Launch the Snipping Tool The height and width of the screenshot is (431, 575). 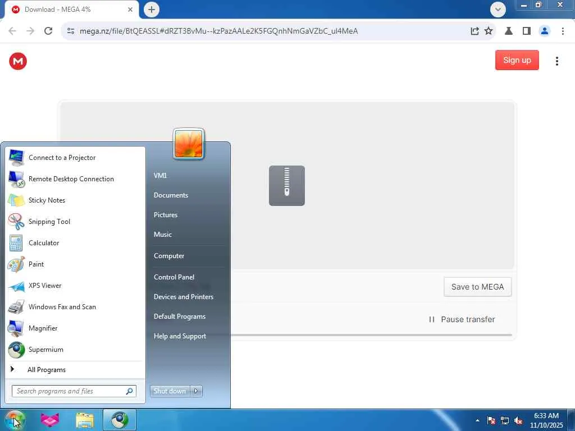point(75,221)
